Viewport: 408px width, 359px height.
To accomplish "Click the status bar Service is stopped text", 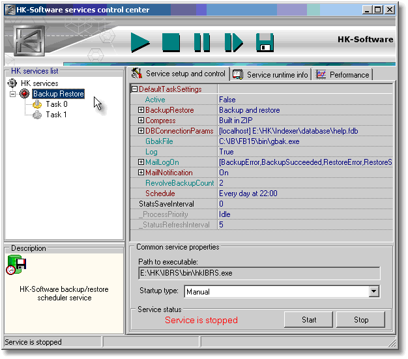I will [x=33, y=342].
